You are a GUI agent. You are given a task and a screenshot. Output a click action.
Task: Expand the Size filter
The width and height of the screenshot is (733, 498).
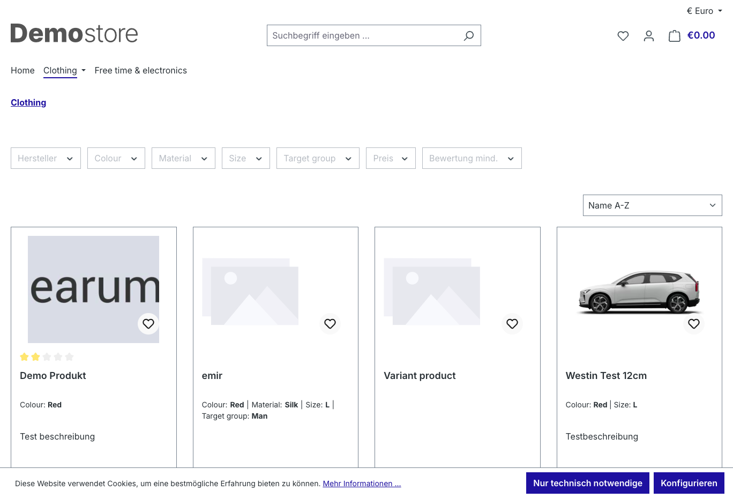coord(246,158)
